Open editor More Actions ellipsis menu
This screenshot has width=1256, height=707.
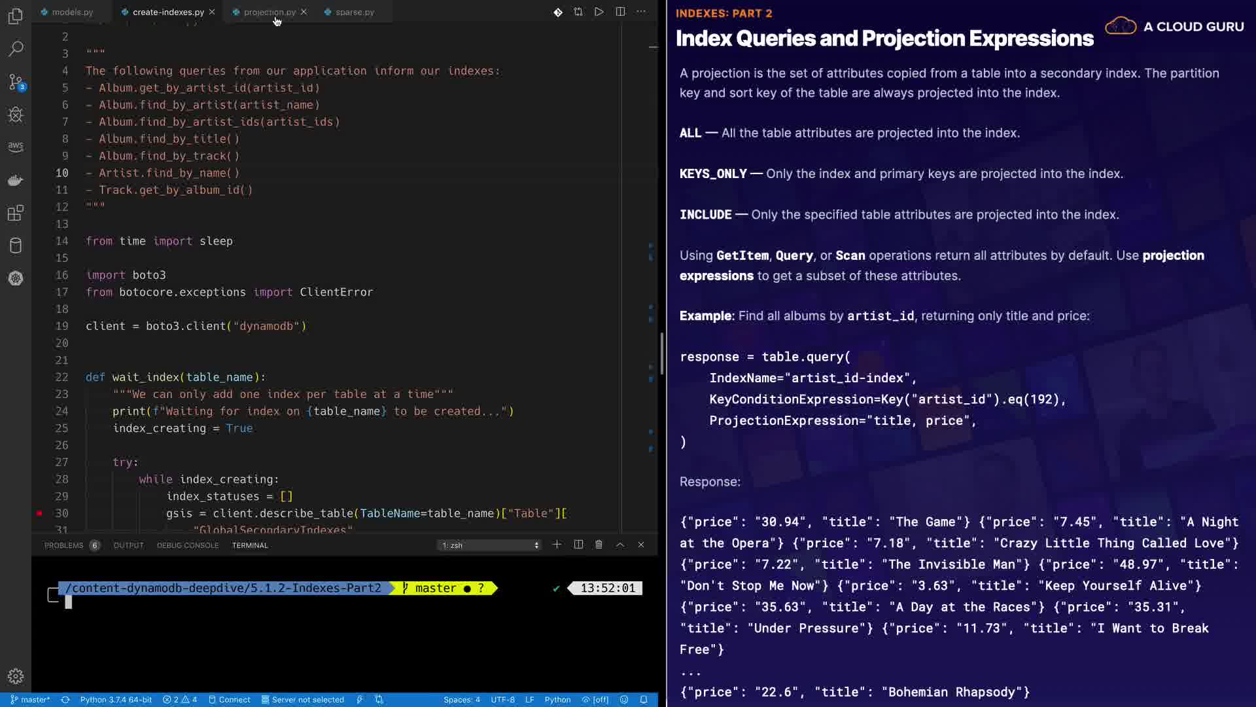641,12
